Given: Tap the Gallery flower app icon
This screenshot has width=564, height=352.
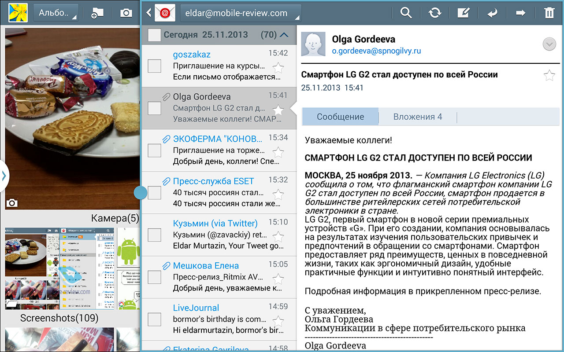Looking at the screenshot, I should (x=18, y=13).
